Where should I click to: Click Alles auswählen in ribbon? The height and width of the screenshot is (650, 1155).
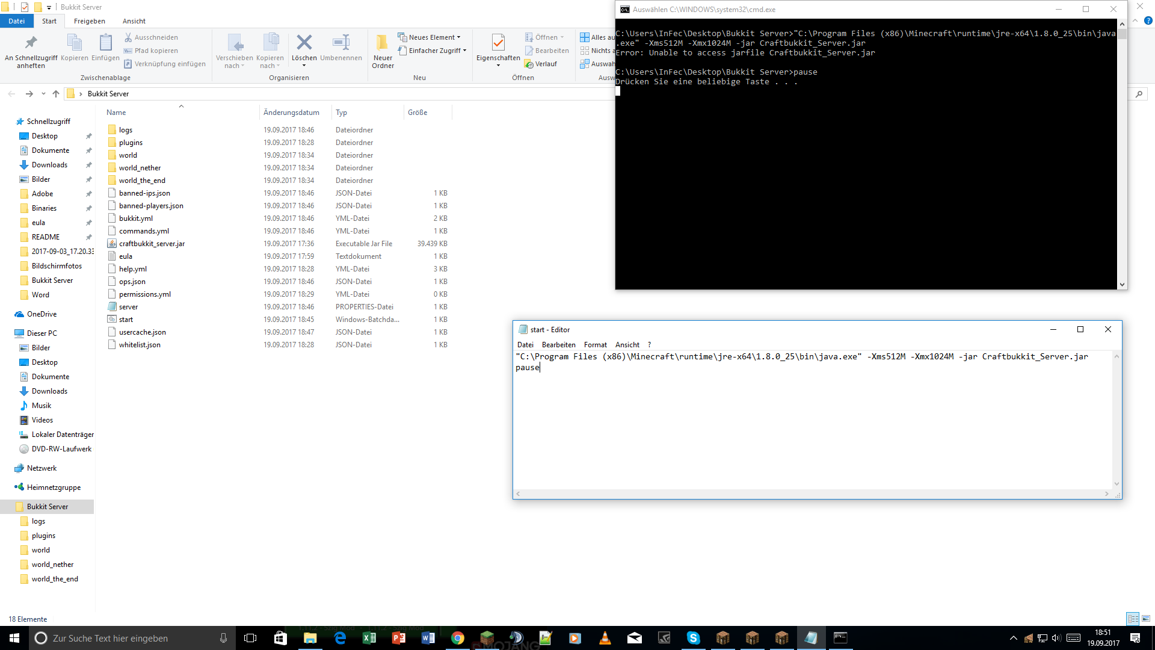click(x=598, y=37)
